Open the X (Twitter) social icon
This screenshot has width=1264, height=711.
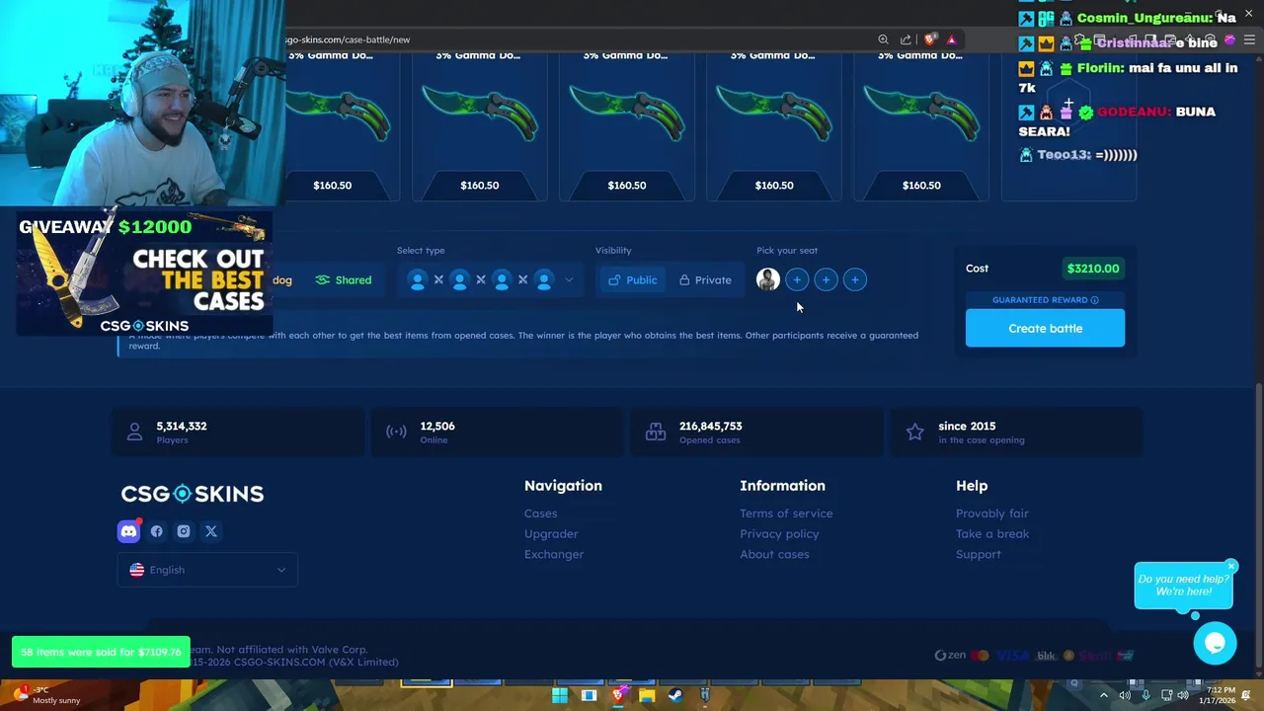coord(211,531)
